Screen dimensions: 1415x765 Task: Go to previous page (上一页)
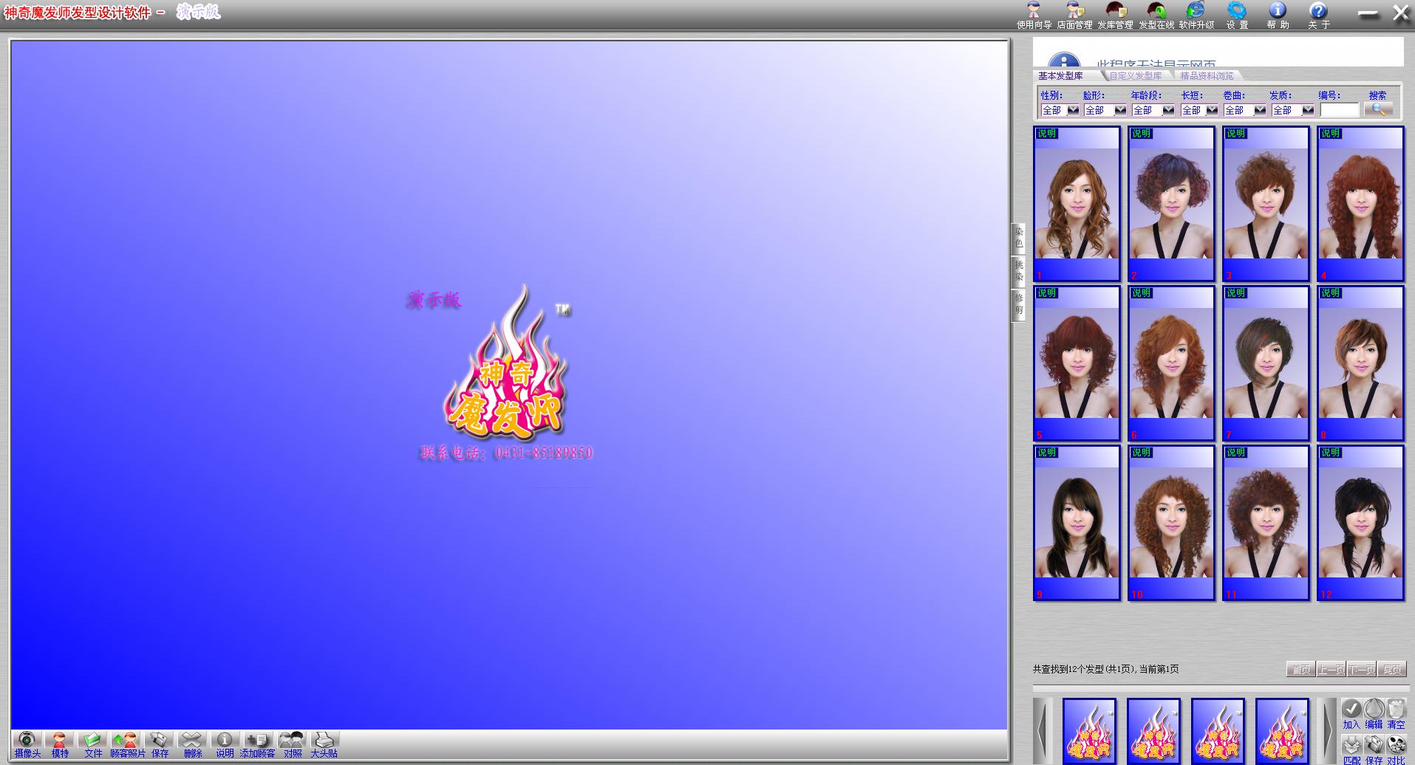click(1332, 669)
